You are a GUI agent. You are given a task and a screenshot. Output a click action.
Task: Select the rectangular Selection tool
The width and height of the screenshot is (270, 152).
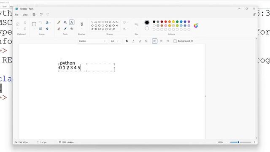(x=34, y=24)
